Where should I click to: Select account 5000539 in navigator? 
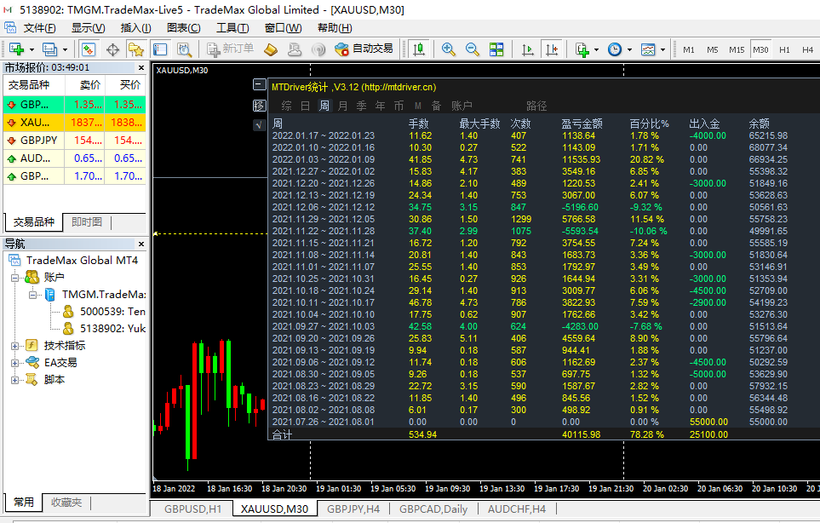click(x=105, y=311)
